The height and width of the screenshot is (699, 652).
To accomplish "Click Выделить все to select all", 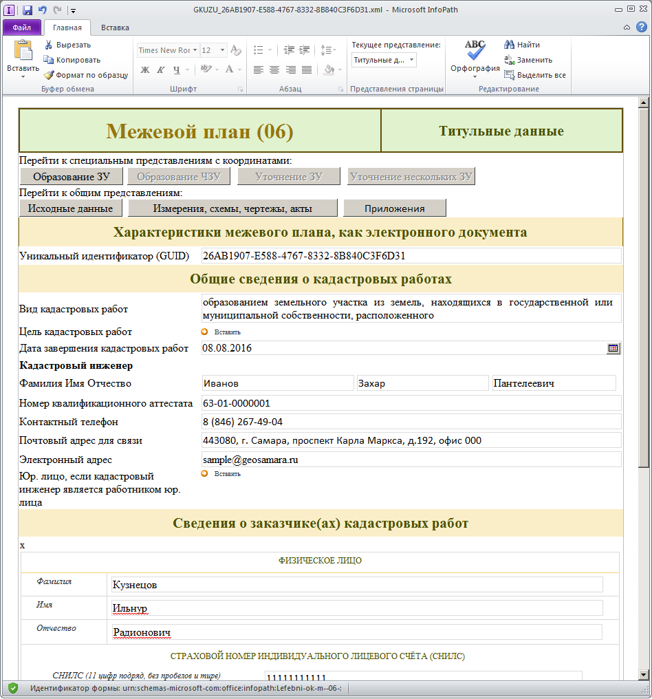I will pos(535,76).
